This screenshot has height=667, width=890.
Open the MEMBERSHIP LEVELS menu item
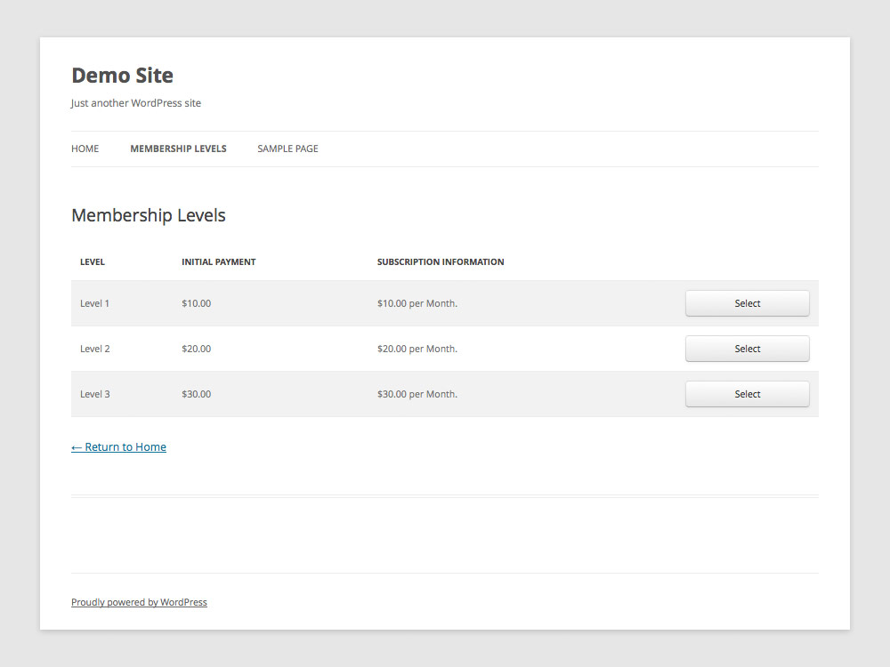click(178, 149)
